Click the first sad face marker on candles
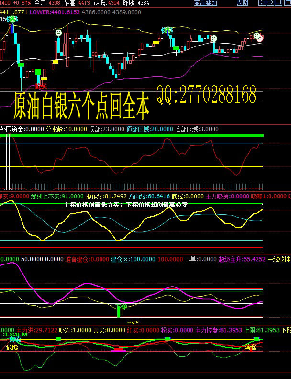 (58, 33)
